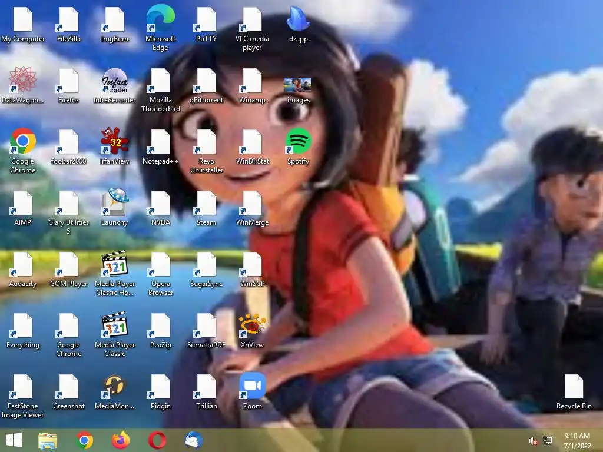
Task: Open Opera from the taskbar
Action: point(157,440)
